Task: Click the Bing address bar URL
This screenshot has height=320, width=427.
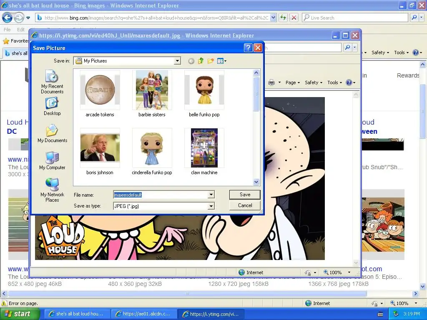Action: [x=156, y=18]
